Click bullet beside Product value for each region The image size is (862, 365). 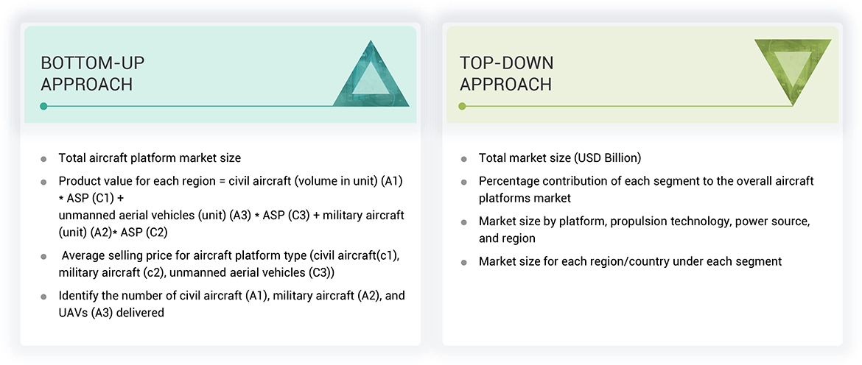pos(44,182)
